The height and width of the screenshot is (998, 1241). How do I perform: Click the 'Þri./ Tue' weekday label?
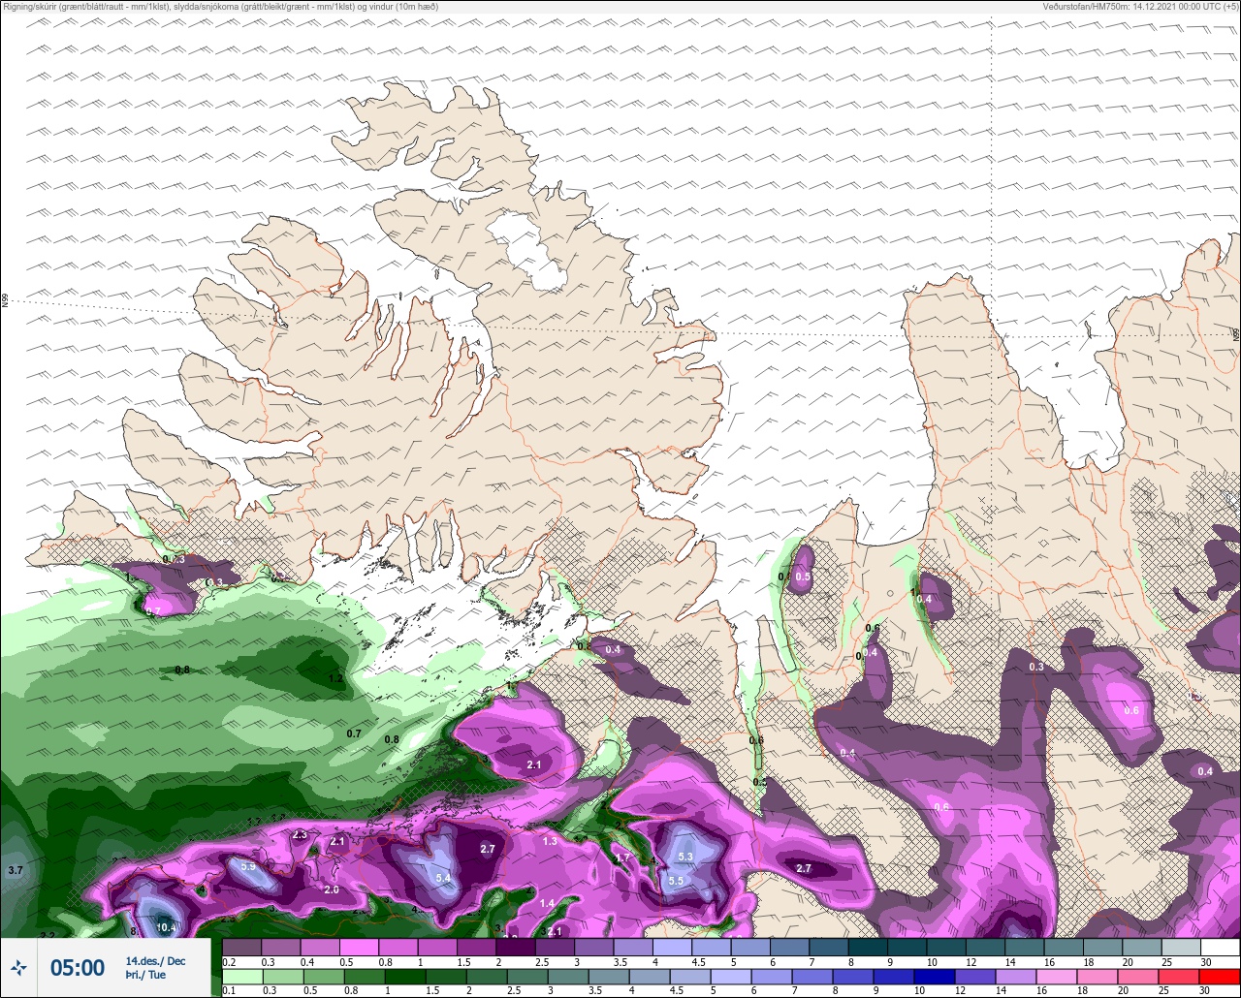[x=145, y=975]
